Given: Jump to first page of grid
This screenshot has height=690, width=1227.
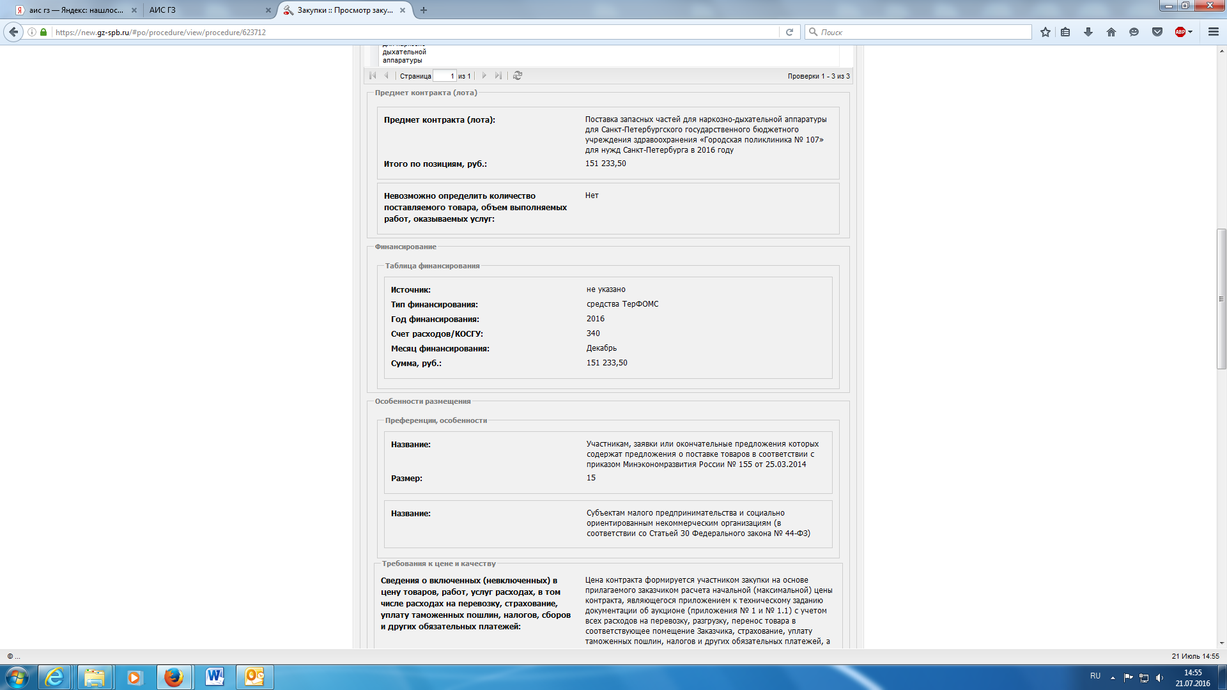Looking at the screenshot, I should tap(373, 75).
